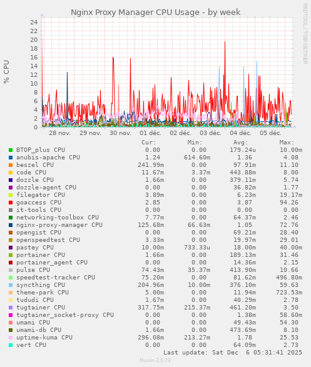Click the 'Min:' column header
Viewport: 311px width, 367px height.
[x=195, y=143]
